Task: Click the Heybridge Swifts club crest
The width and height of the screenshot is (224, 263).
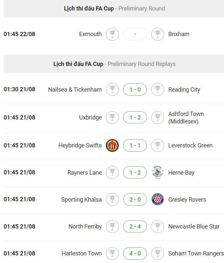Action: 112,145
